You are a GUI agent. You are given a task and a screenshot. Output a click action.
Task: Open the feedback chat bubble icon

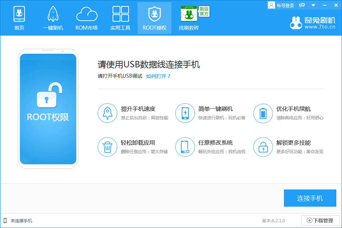302,5
